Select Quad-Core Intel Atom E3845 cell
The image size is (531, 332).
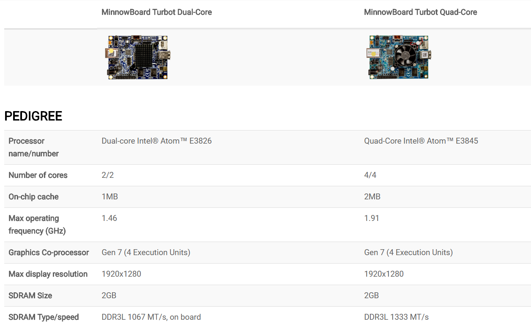pyautogui.click(x=421, y=141)
